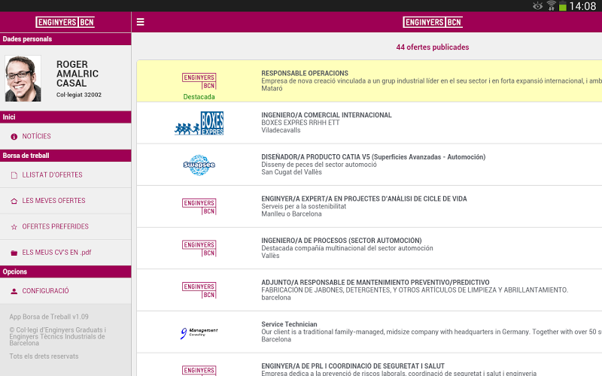The width and height of the screenshot is (602, 376).
Task: Open the RESPONSABLE OPERACIONS offer
Action: (x=369, y=81)
